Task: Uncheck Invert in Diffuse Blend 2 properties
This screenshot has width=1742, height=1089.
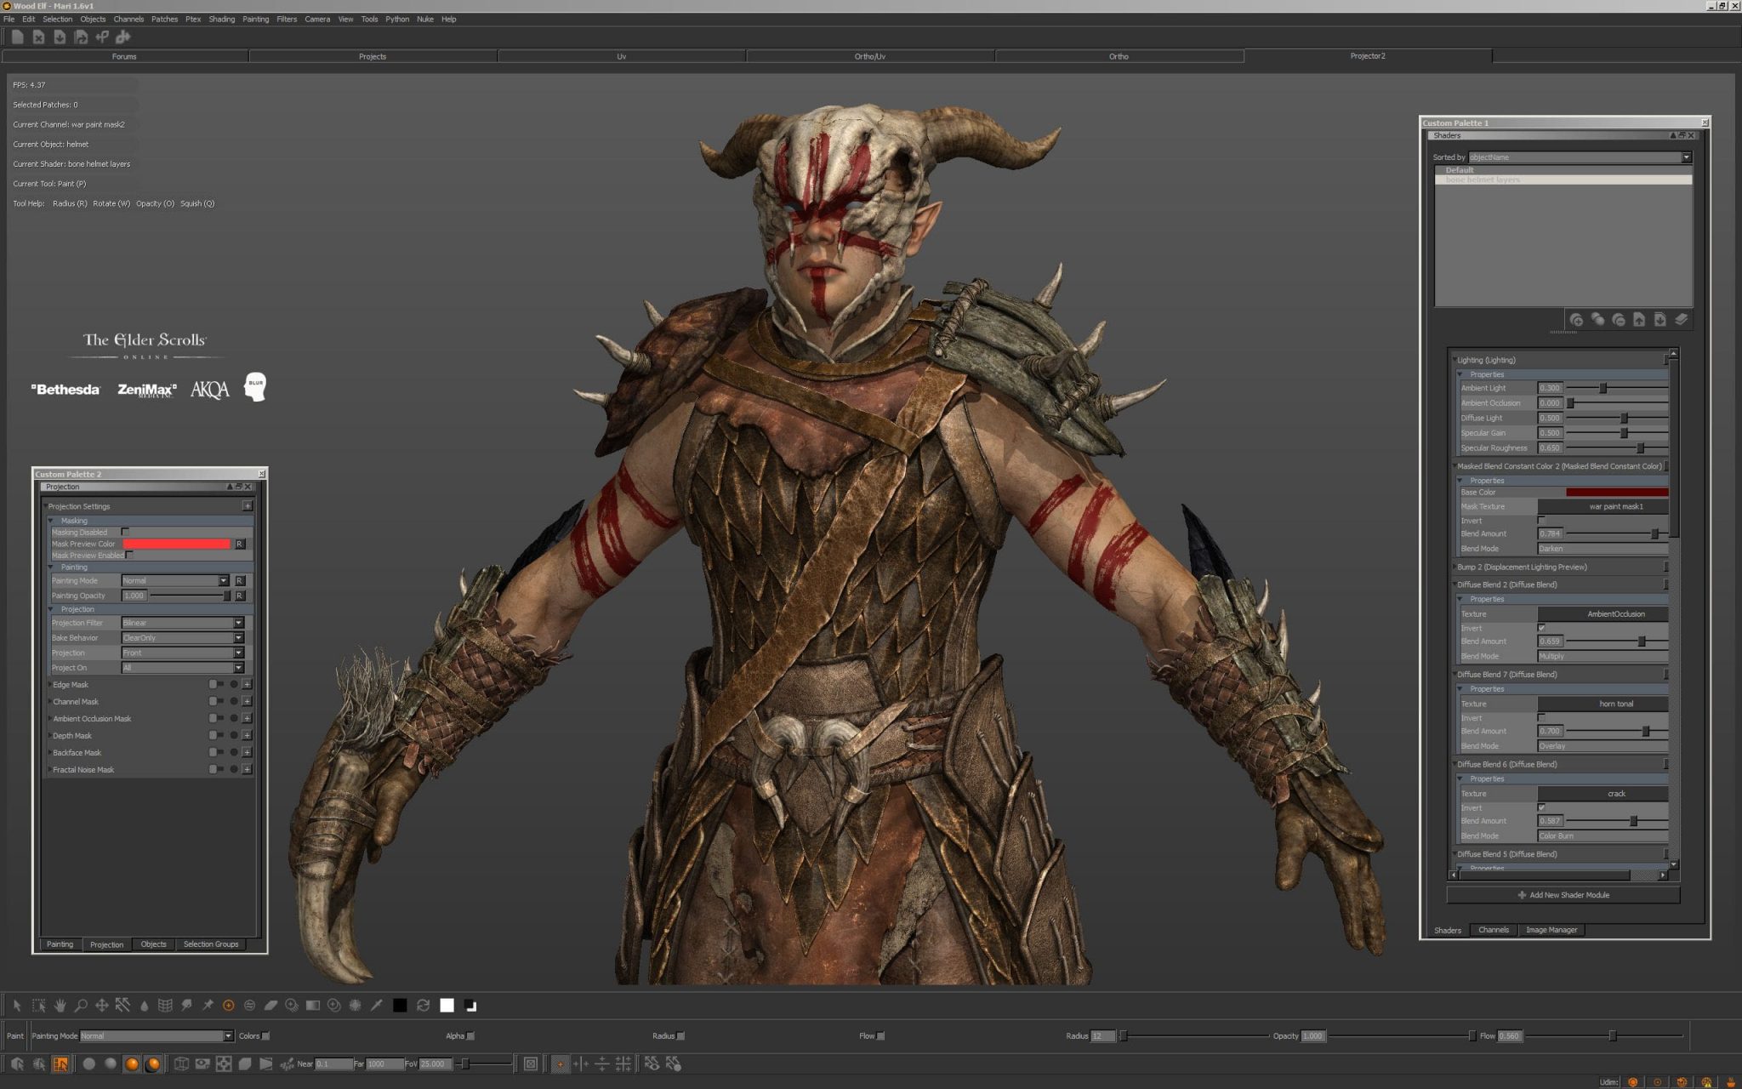Action: pos(1543,627)
